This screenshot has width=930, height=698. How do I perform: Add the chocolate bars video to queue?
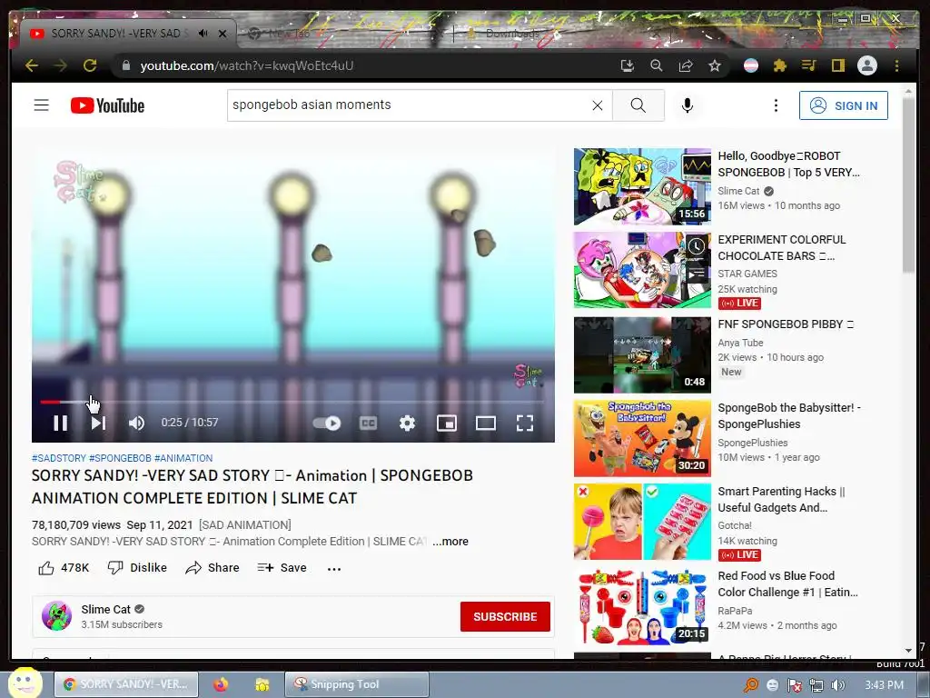tap(697, 274)
